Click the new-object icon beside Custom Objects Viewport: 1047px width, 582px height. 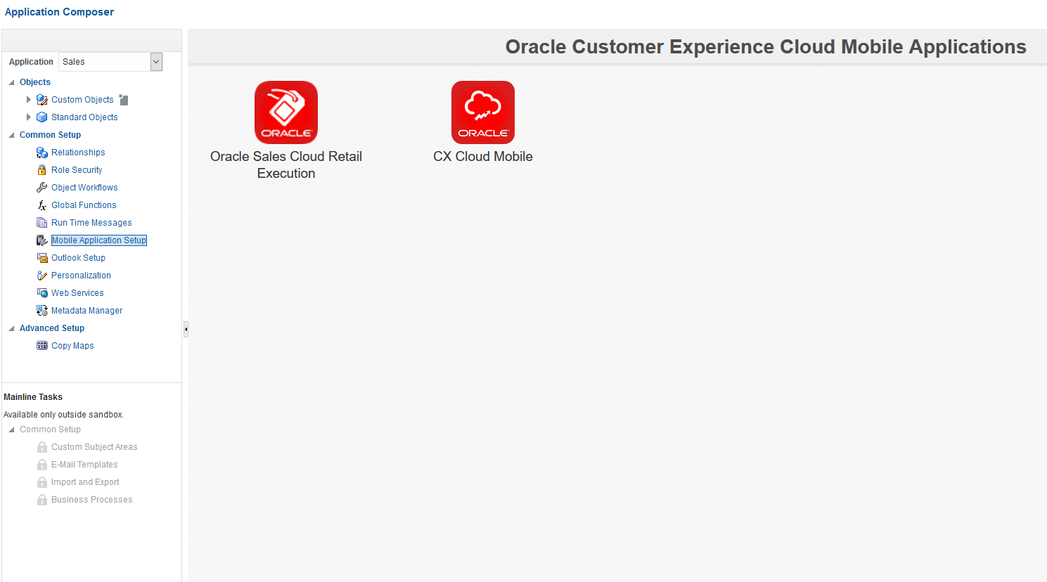pos(124,100)
